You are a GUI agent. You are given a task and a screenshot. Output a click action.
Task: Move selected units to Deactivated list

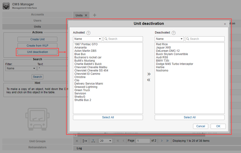click(149, 74)
